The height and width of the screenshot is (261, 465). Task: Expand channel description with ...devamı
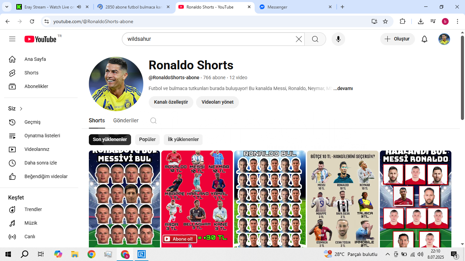pos(343,88)
